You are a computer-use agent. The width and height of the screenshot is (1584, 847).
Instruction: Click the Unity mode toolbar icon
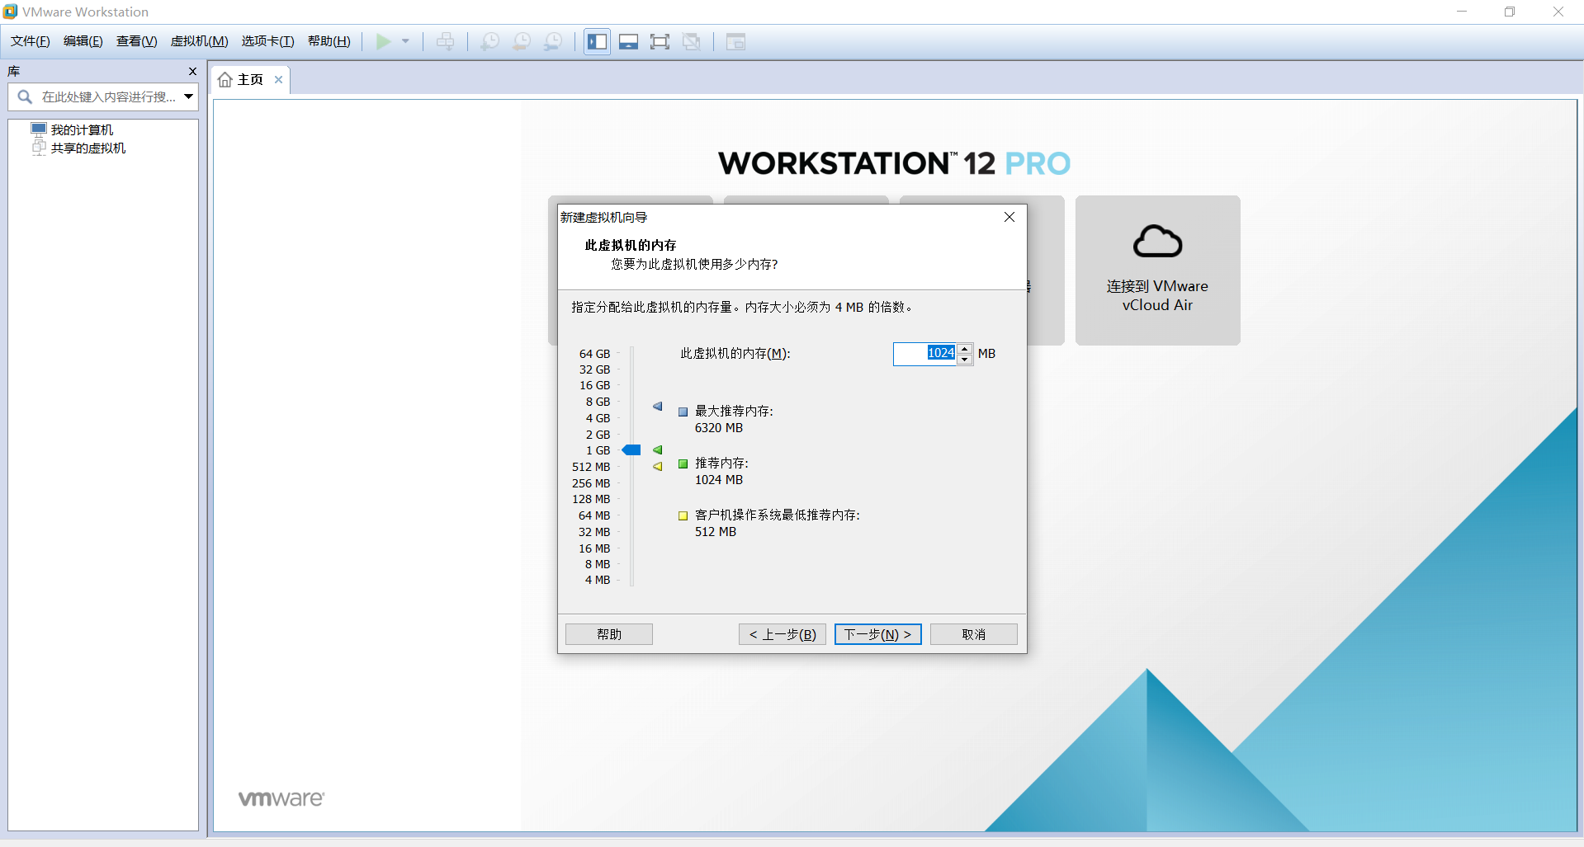coord(692,42)
